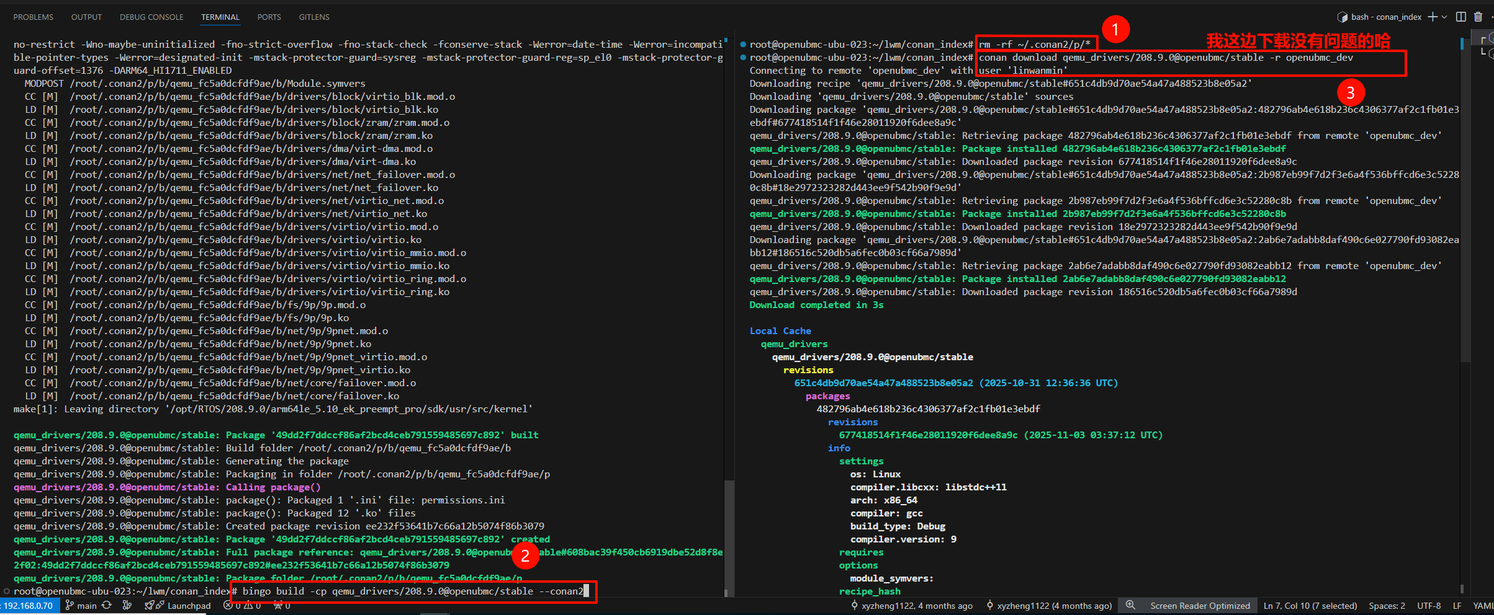
Task: Change indentation via Spaces: 2
Action: 1387,606
